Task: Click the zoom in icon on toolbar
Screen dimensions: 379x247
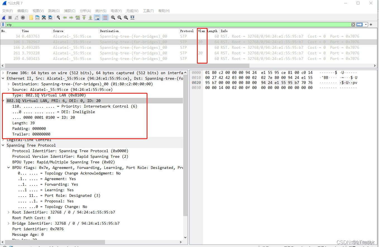Action: click(113, 18)
